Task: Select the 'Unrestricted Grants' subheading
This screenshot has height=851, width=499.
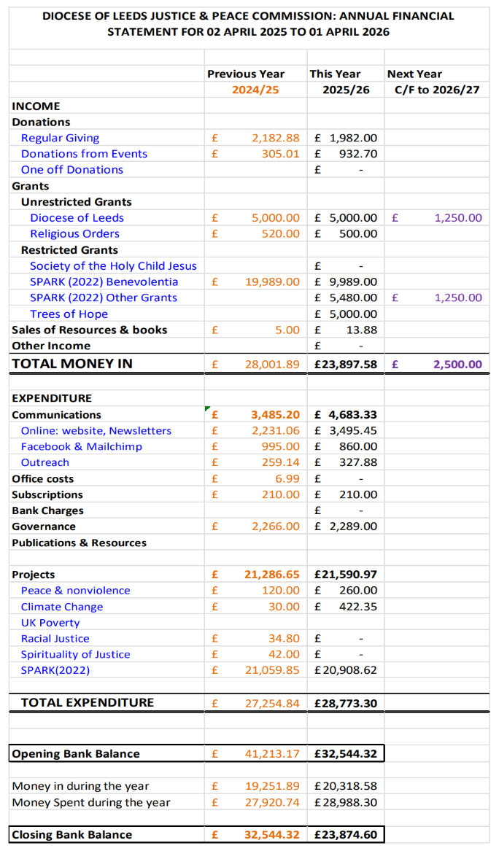Action: point(77,202)
